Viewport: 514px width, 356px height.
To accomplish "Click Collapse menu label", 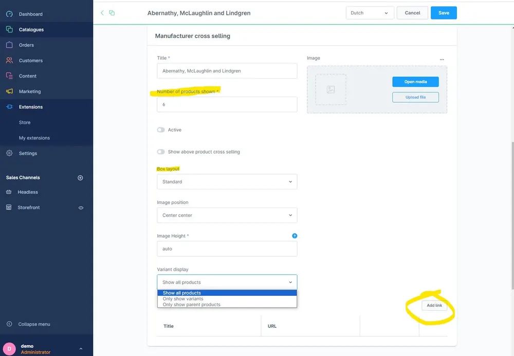I will coord(34,324).
